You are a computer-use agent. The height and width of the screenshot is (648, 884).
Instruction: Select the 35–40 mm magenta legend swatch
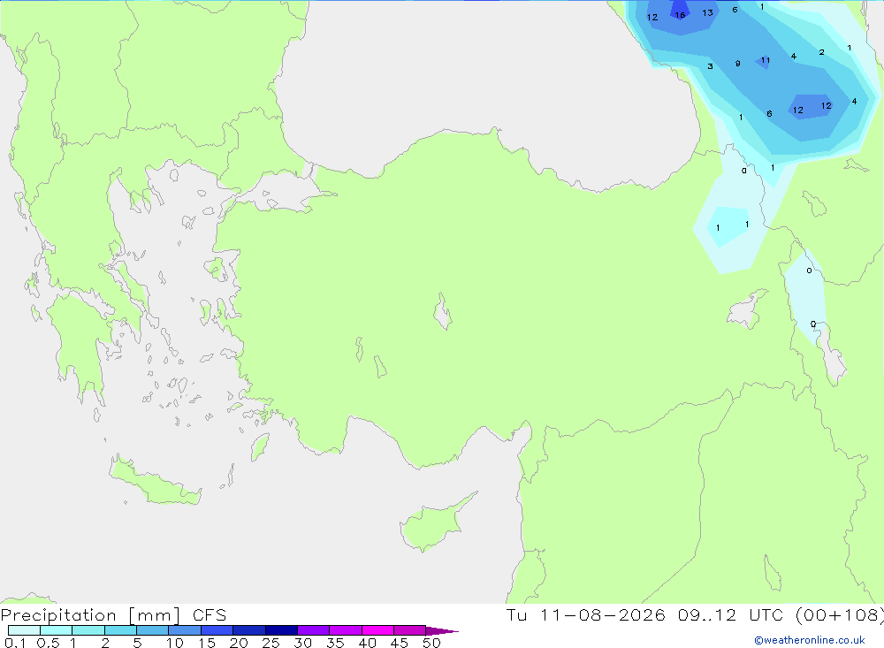(x=345, y=630)
